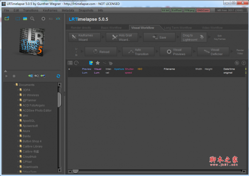This screenshot has width=249, height=176.
Task: Collapse the Documents folder tree
Action: click(x=14, y=85)
